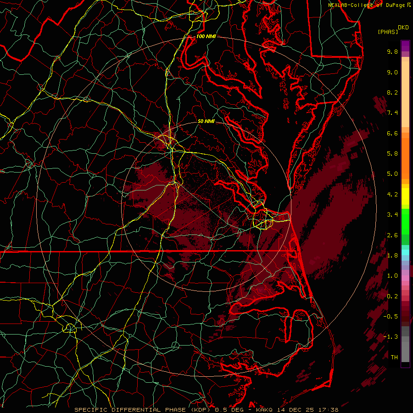
Task: Click the 2.6 scale value
Action: [x=392, y=235]
